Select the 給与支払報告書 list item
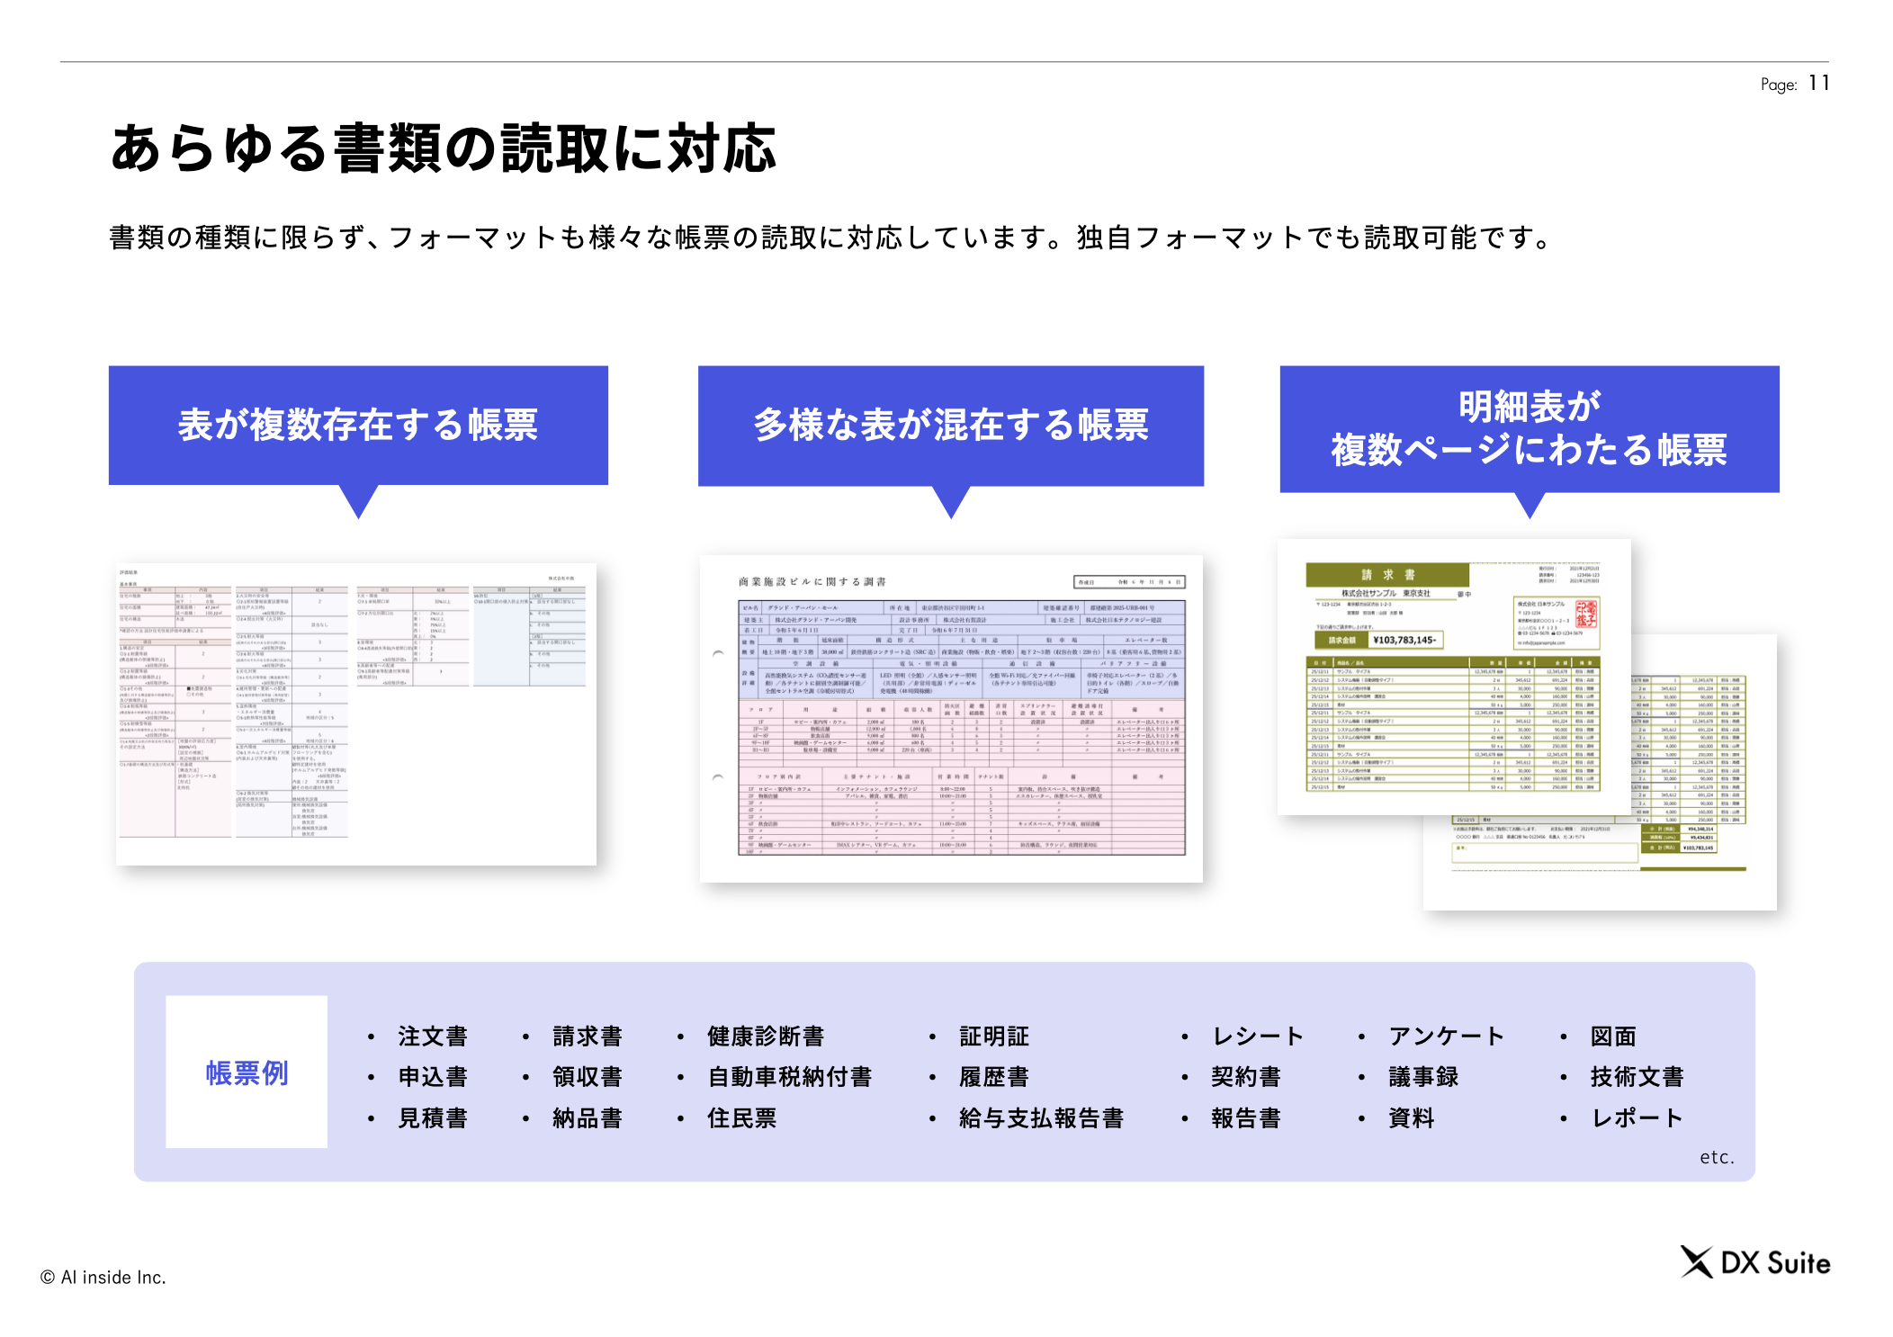Image resolution: width=1893 pixels, height=1337 pixels. [x=1041, y=1118]
